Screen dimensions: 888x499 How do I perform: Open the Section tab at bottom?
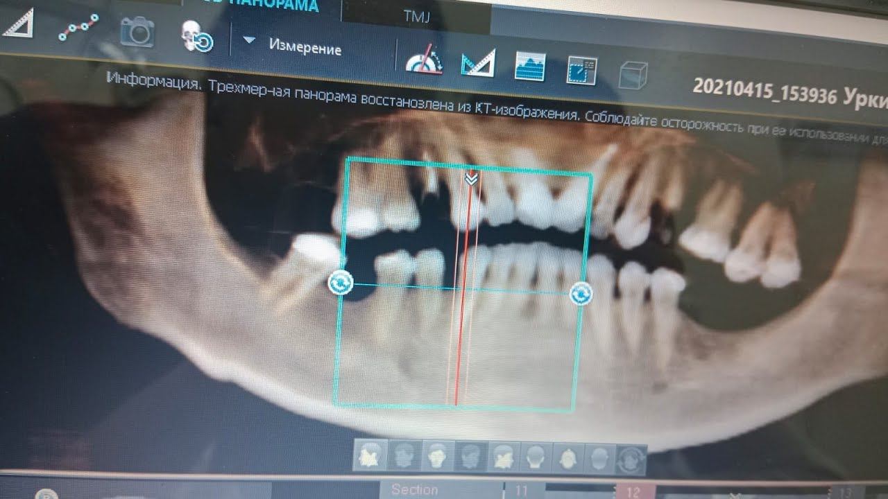coord(415,489)
